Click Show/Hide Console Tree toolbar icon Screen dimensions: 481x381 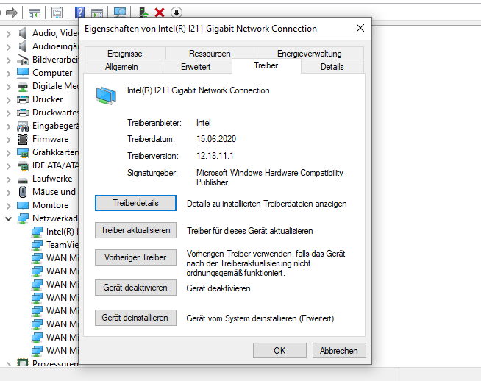pos(35,13)
